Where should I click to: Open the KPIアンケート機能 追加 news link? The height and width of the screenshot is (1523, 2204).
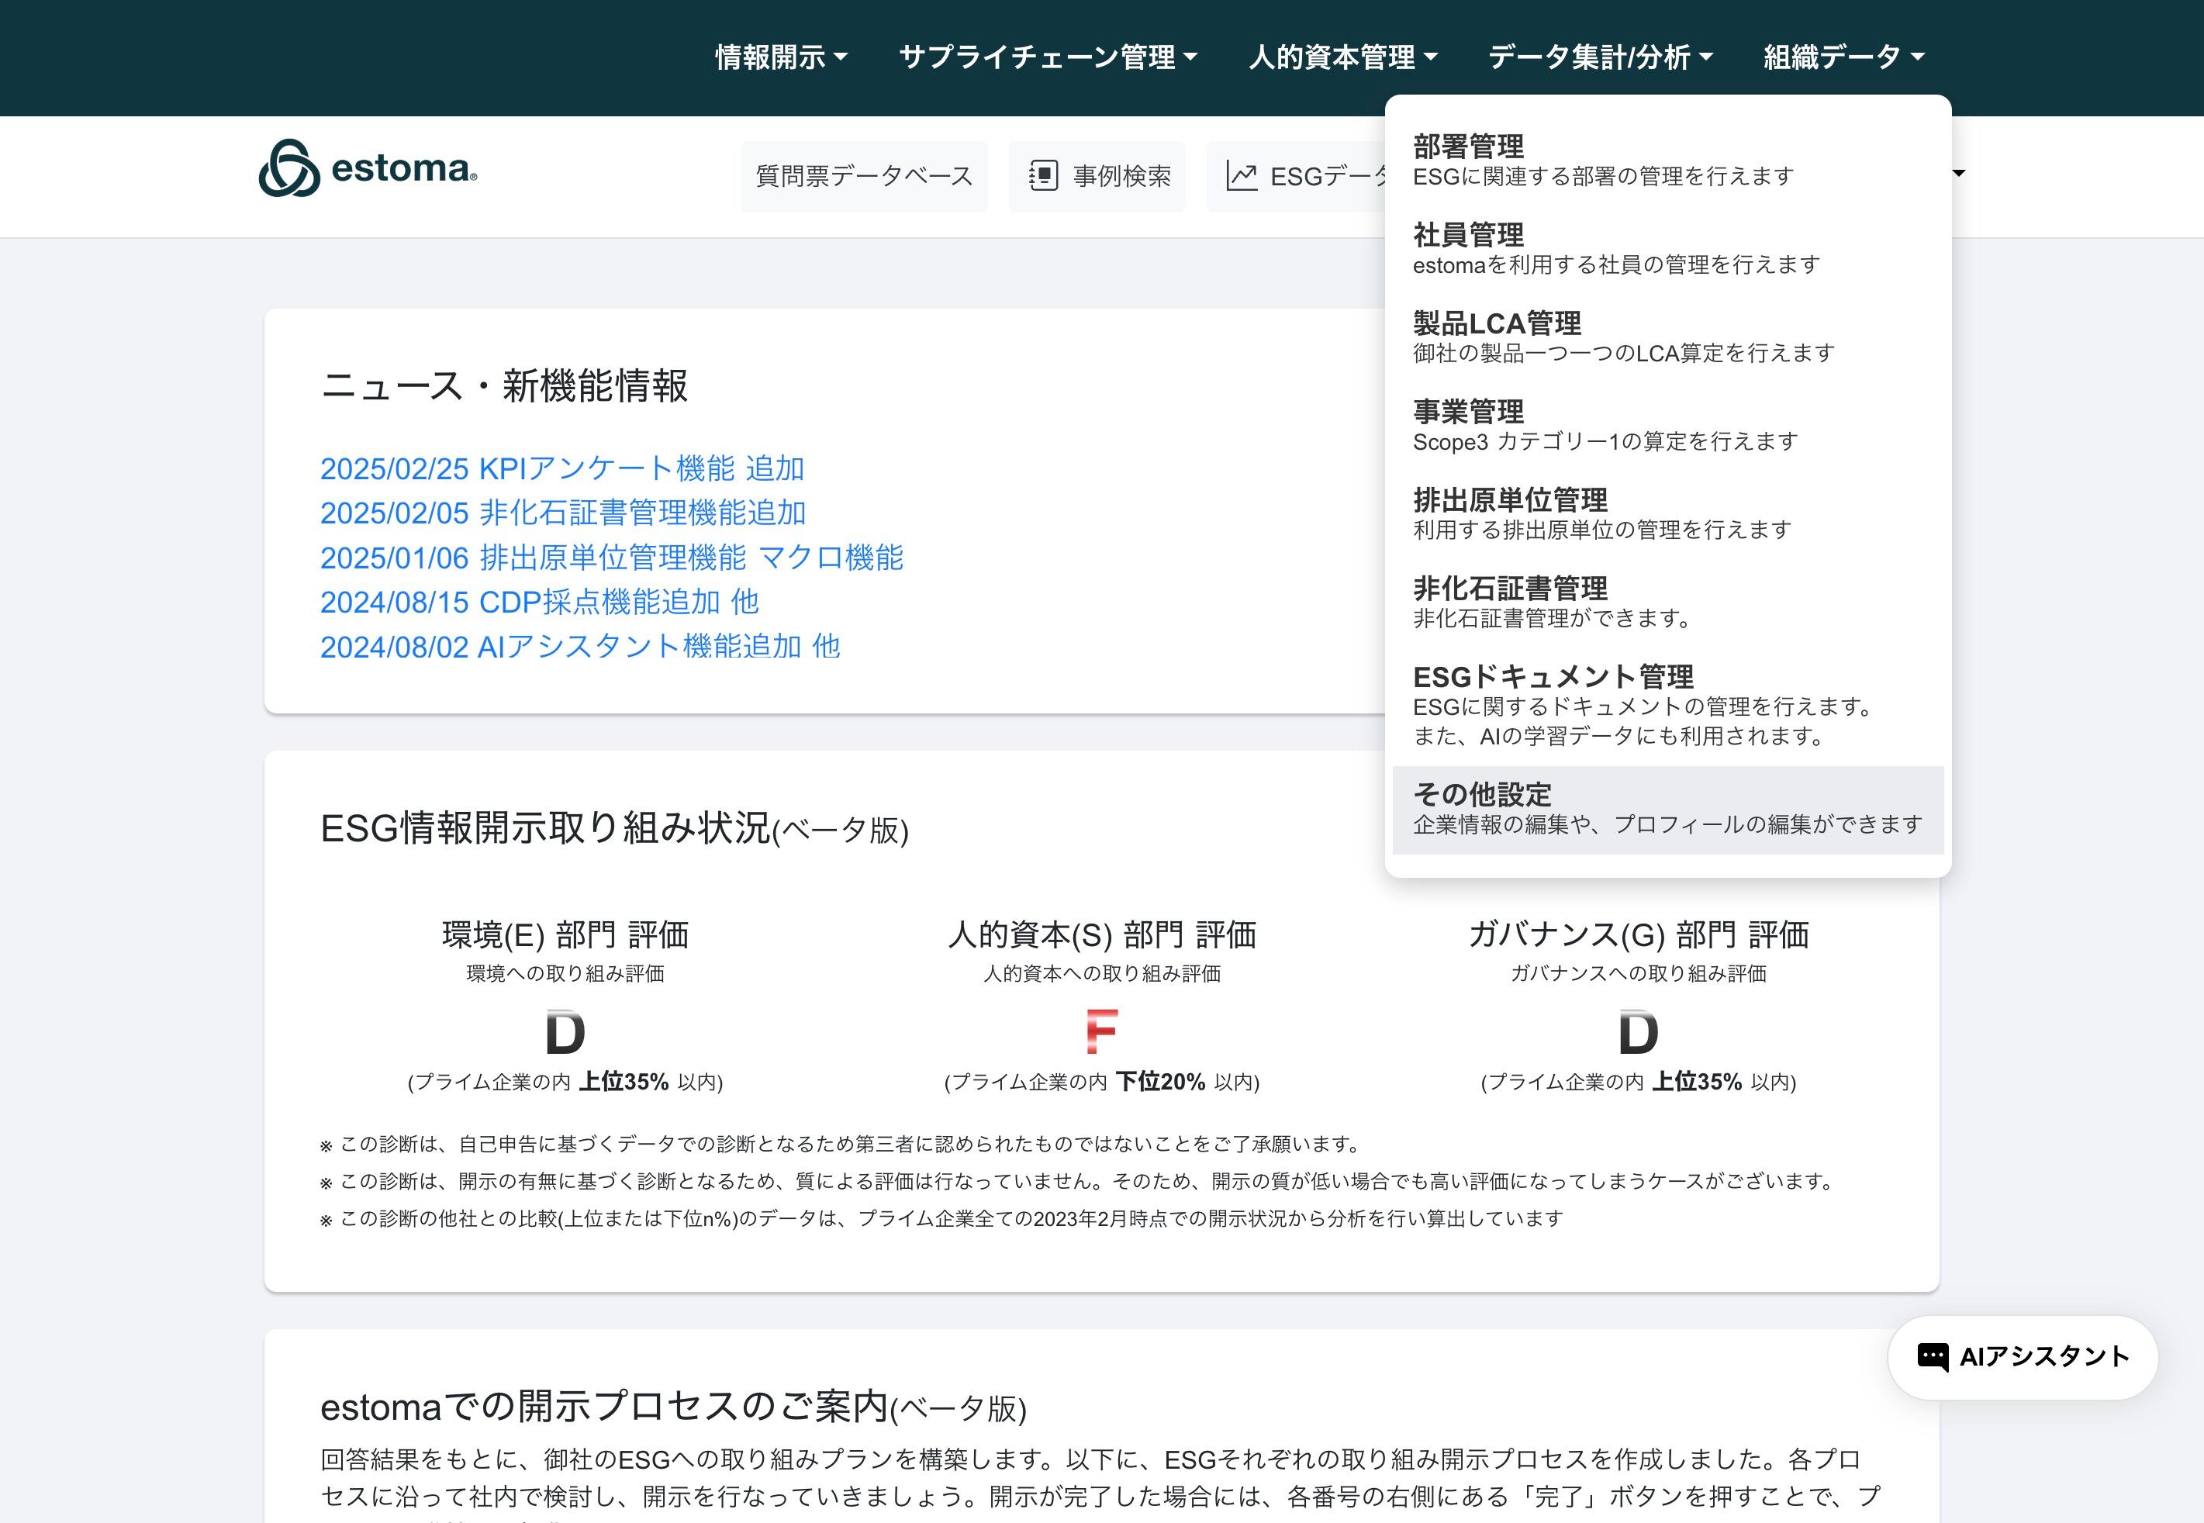pyautogui.click(x=561, y=468)
